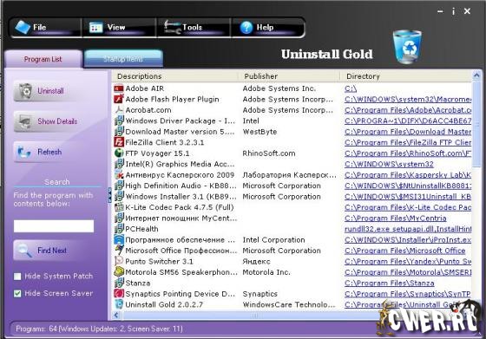The width and height of the screenshot is (486, 339).
Task: Focus the search text field
Action: pyautogui.click(x=54, y=226)
